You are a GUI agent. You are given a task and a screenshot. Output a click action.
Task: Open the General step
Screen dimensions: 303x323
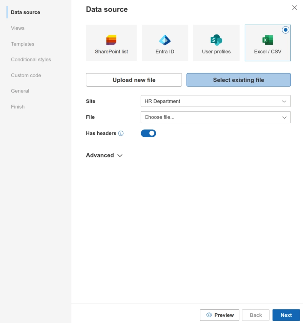(x=20, y=91)
